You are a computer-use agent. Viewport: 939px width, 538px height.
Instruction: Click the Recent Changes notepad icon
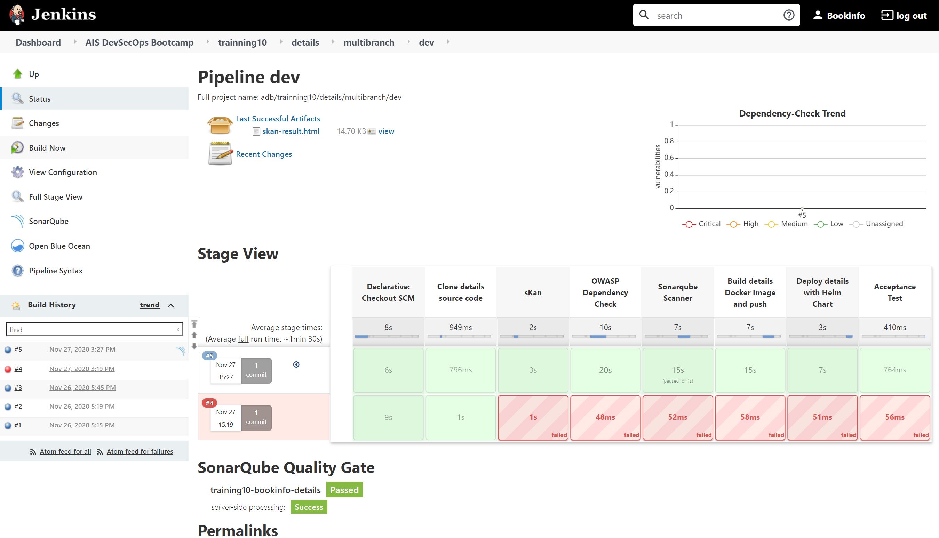[220, 153]
